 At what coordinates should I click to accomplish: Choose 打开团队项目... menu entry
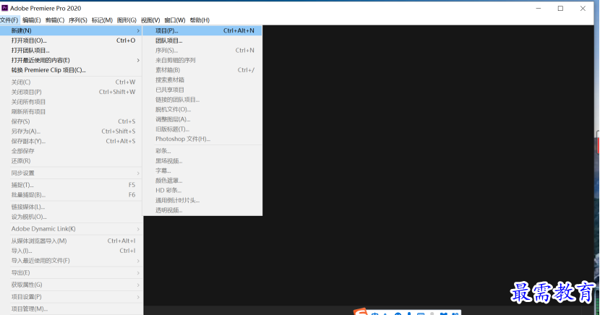point(72,51)
